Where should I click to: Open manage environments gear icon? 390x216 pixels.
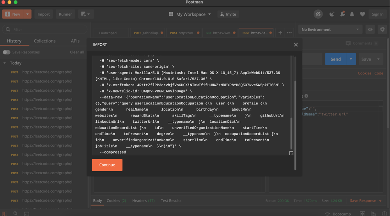(382, 30)
